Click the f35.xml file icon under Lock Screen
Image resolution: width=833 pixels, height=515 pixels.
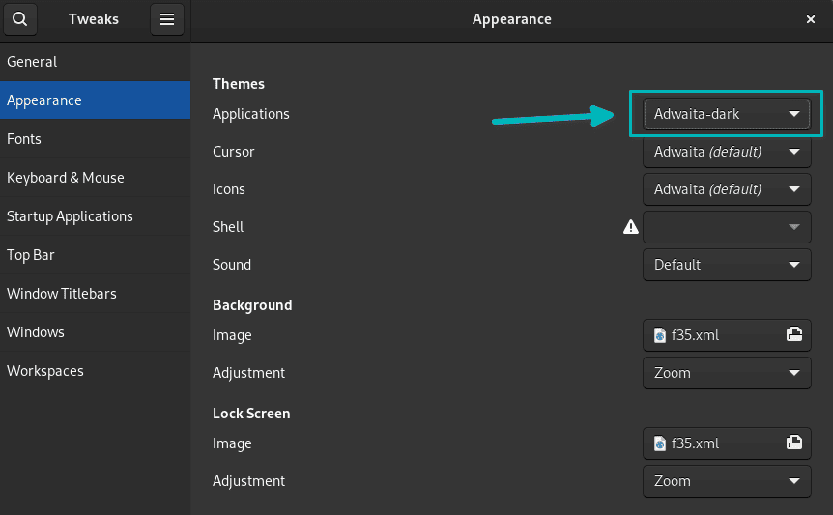click(660, 443)
